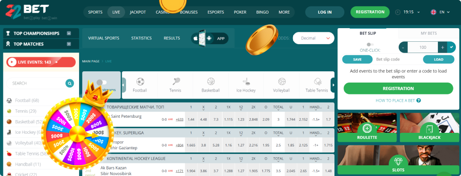
Task: Open the ESPORTS menu item
Action: [215, 12]
